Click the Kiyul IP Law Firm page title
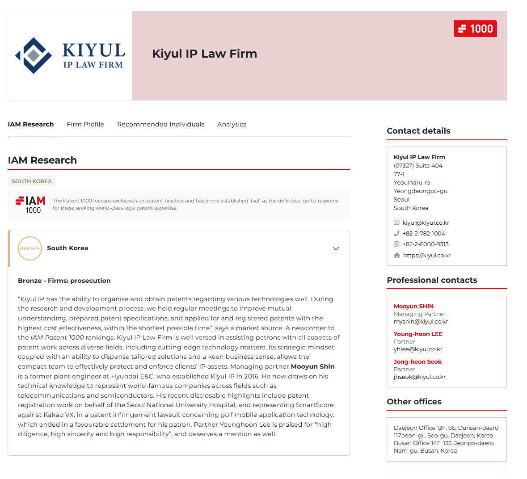 204,54
